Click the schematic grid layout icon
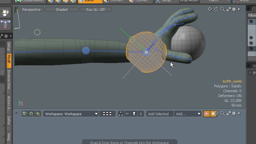Screen dimensions: 256x144 pos(107,114)
